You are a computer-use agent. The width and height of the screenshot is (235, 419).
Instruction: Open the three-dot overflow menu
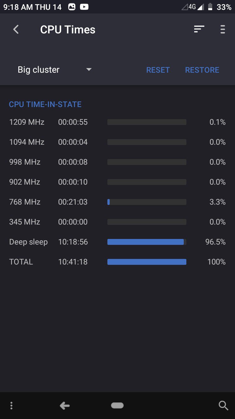[223, 29]
